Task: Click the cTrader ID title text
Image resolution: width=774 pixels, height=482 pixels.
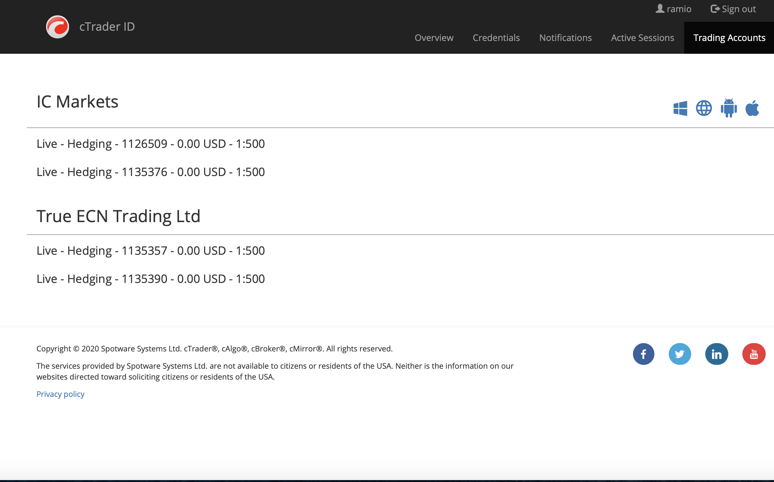Action: (x=107, y=27)
